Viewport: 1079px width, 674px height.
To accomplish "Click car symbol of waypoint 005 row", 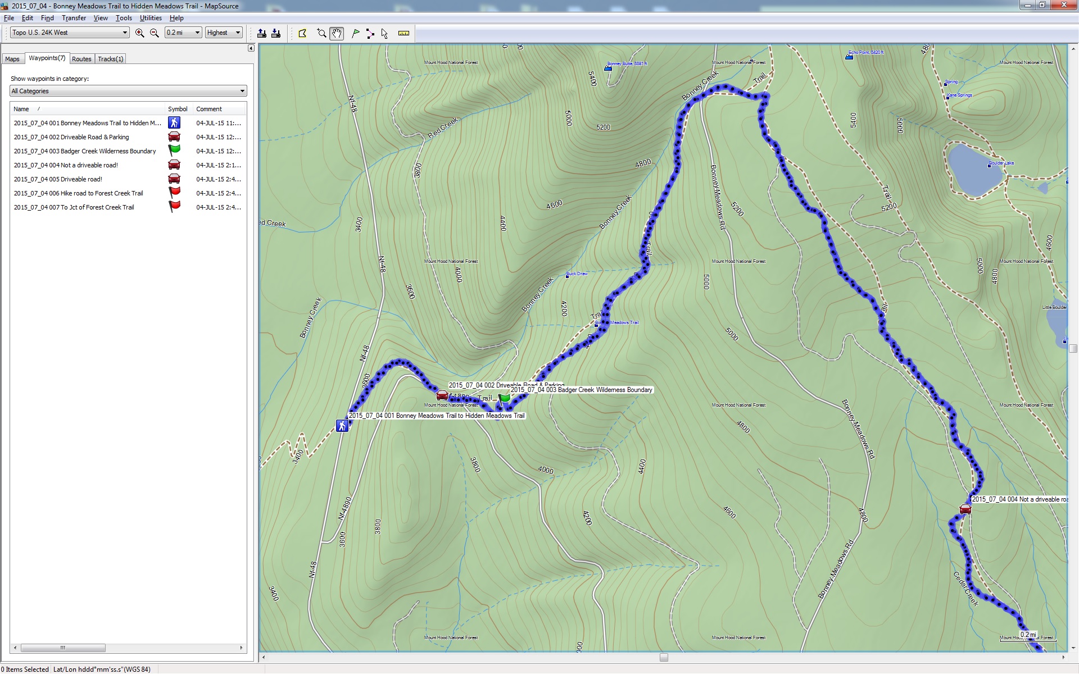I will pyautogui.click(x=174, y=179).
